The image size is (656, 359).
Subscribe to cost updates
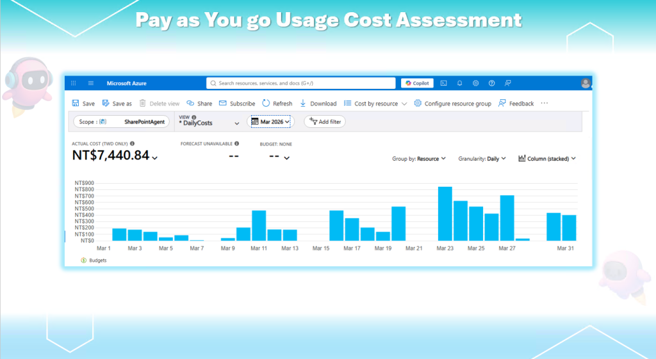click(x=237, y=103)
